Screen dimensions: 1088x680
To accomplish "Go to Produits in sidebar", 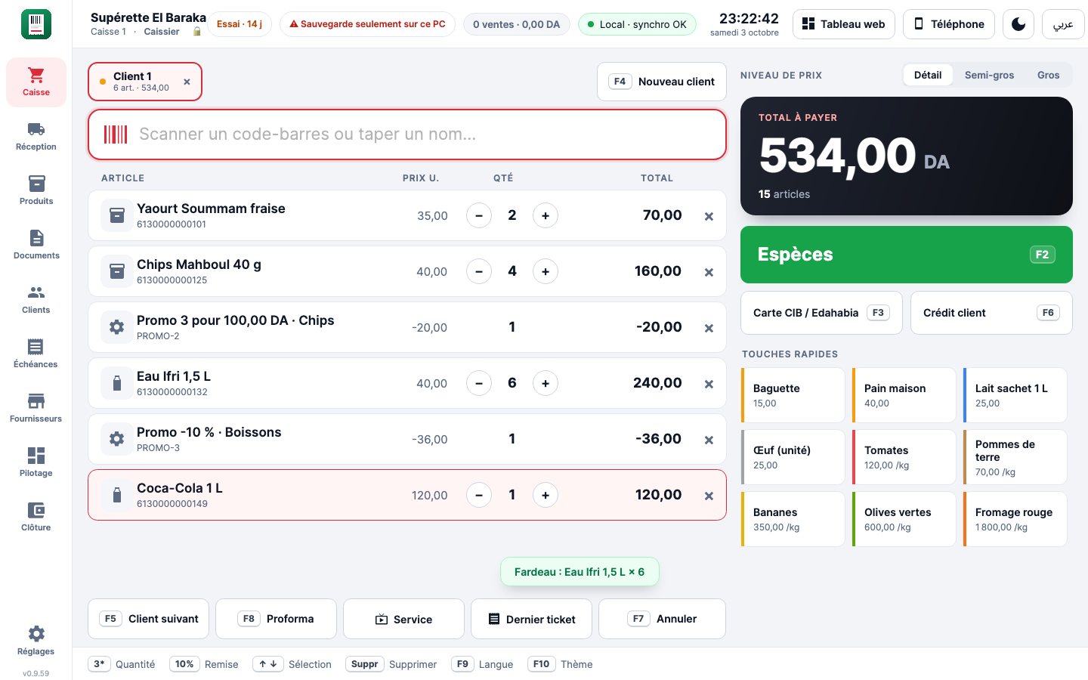I will [36, 191].
